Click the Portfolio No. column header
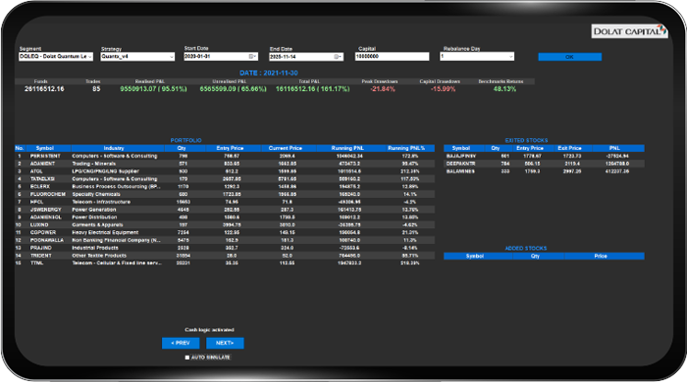Viewport: 687px width, 382px height. pos(20,148)
